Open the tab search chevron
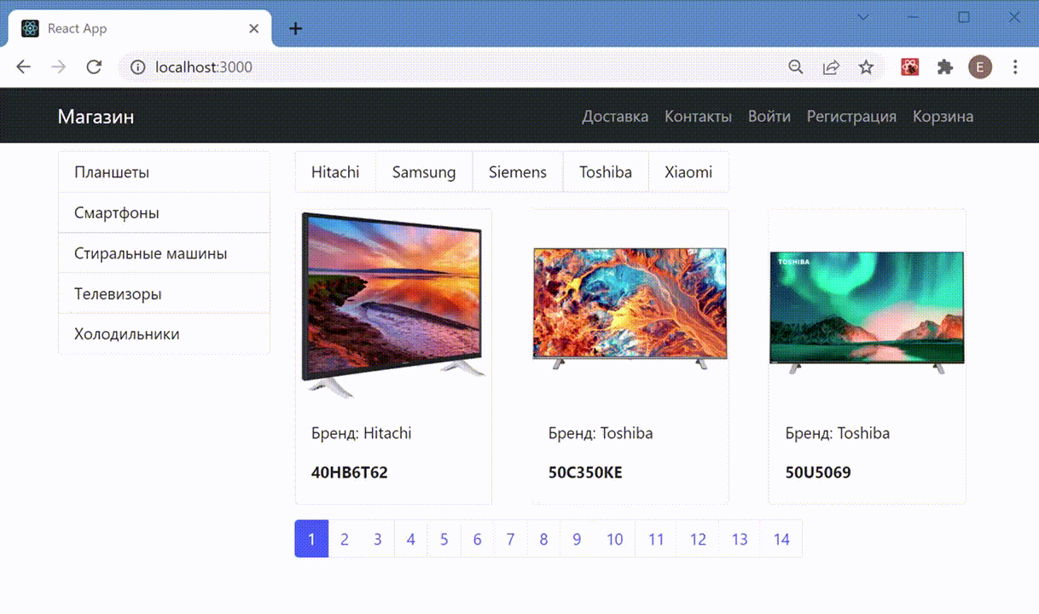Screen dimensions: 1039x614 pyautogui.click(x=863, y=17)
